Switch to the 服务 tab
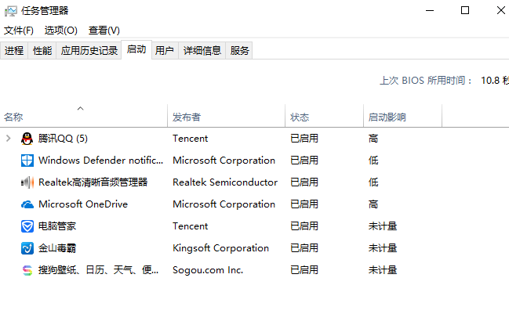 pyautogui.click(x=240, y=51)
